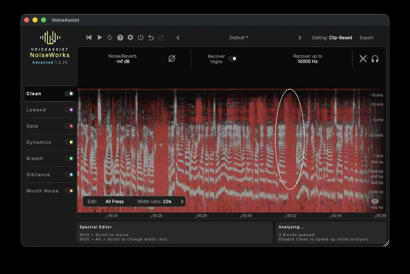Viewport: 410px width, 274px height.
Task: Go to next preset arrow
Action: (x=300, y=38)
